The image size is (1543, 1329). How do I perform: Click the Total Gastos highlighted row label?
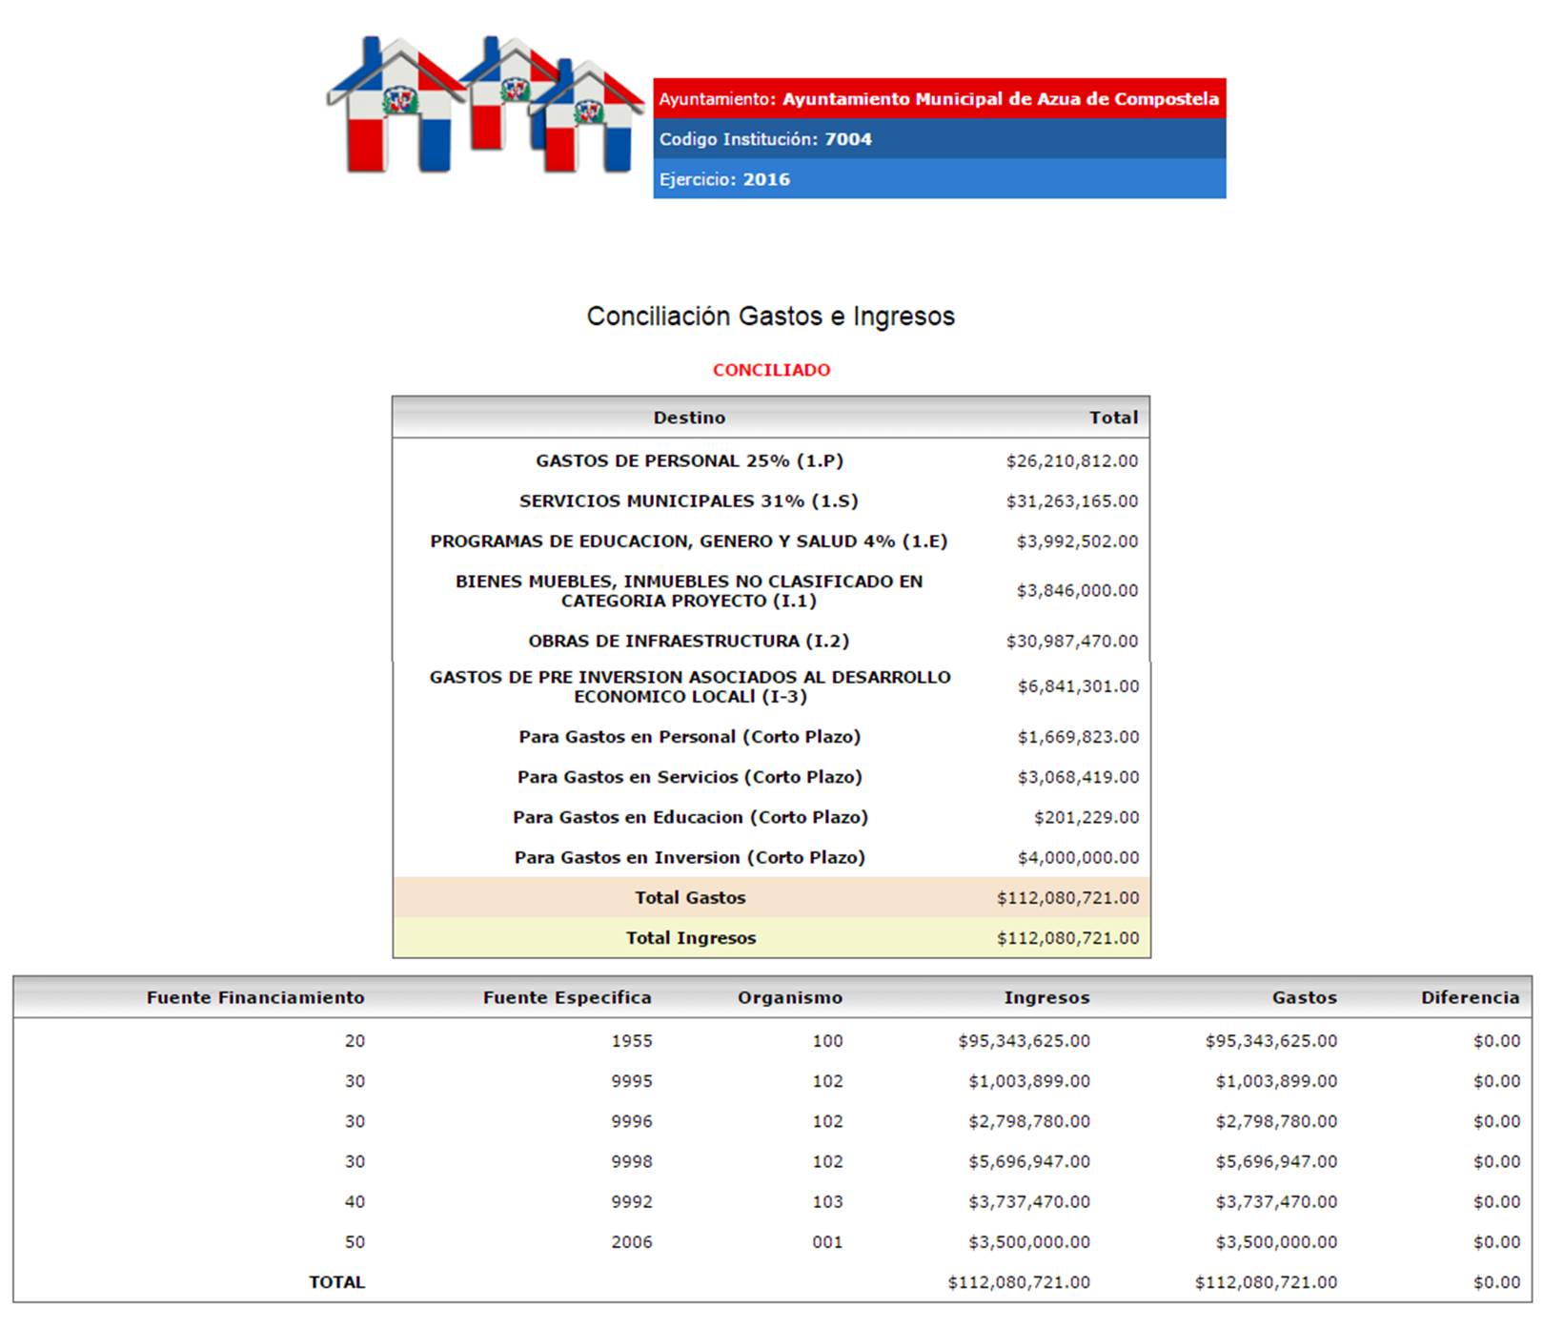(x=690, y=898)
